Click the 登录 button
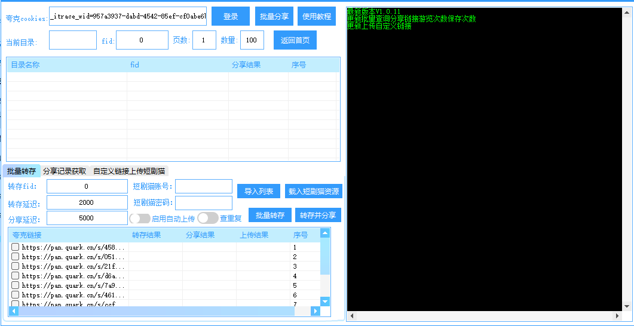 click(x=231, y=17)
